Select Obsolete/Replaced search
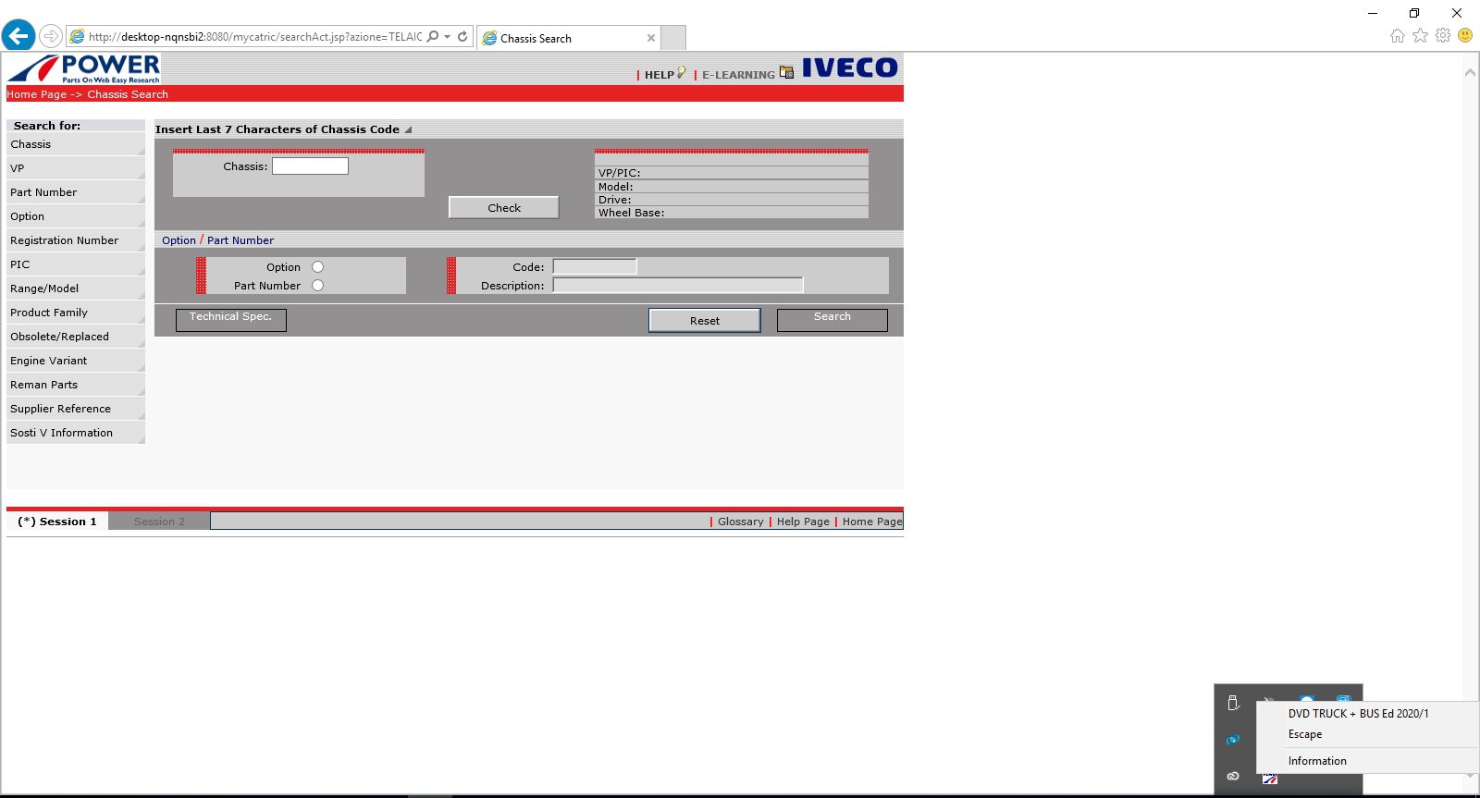This screenshot has width=1480, height=798. [76, 337]
